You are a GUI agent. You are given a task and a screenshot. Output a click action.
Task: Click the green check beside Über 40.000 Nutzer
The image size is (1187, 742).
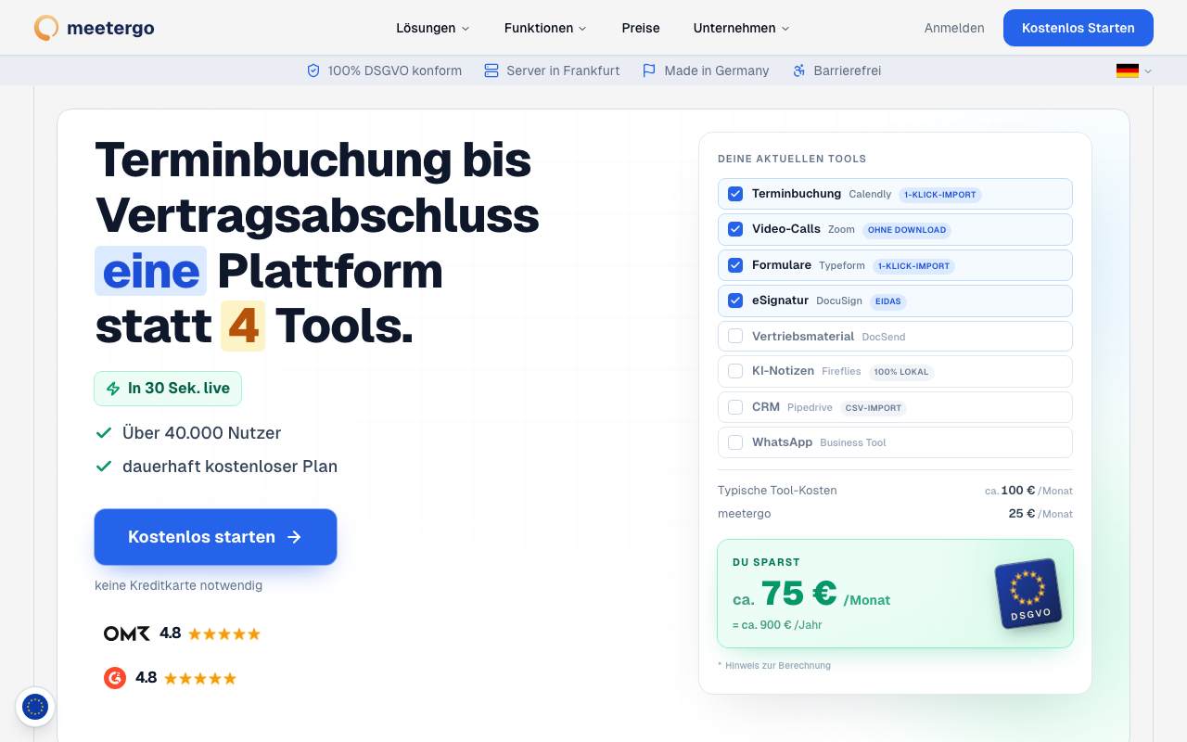click(104, 433)
